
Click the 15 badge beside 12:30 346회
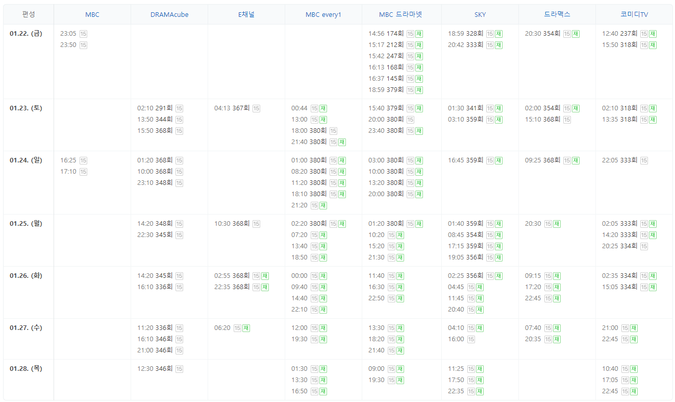click(x=179, y=369)
